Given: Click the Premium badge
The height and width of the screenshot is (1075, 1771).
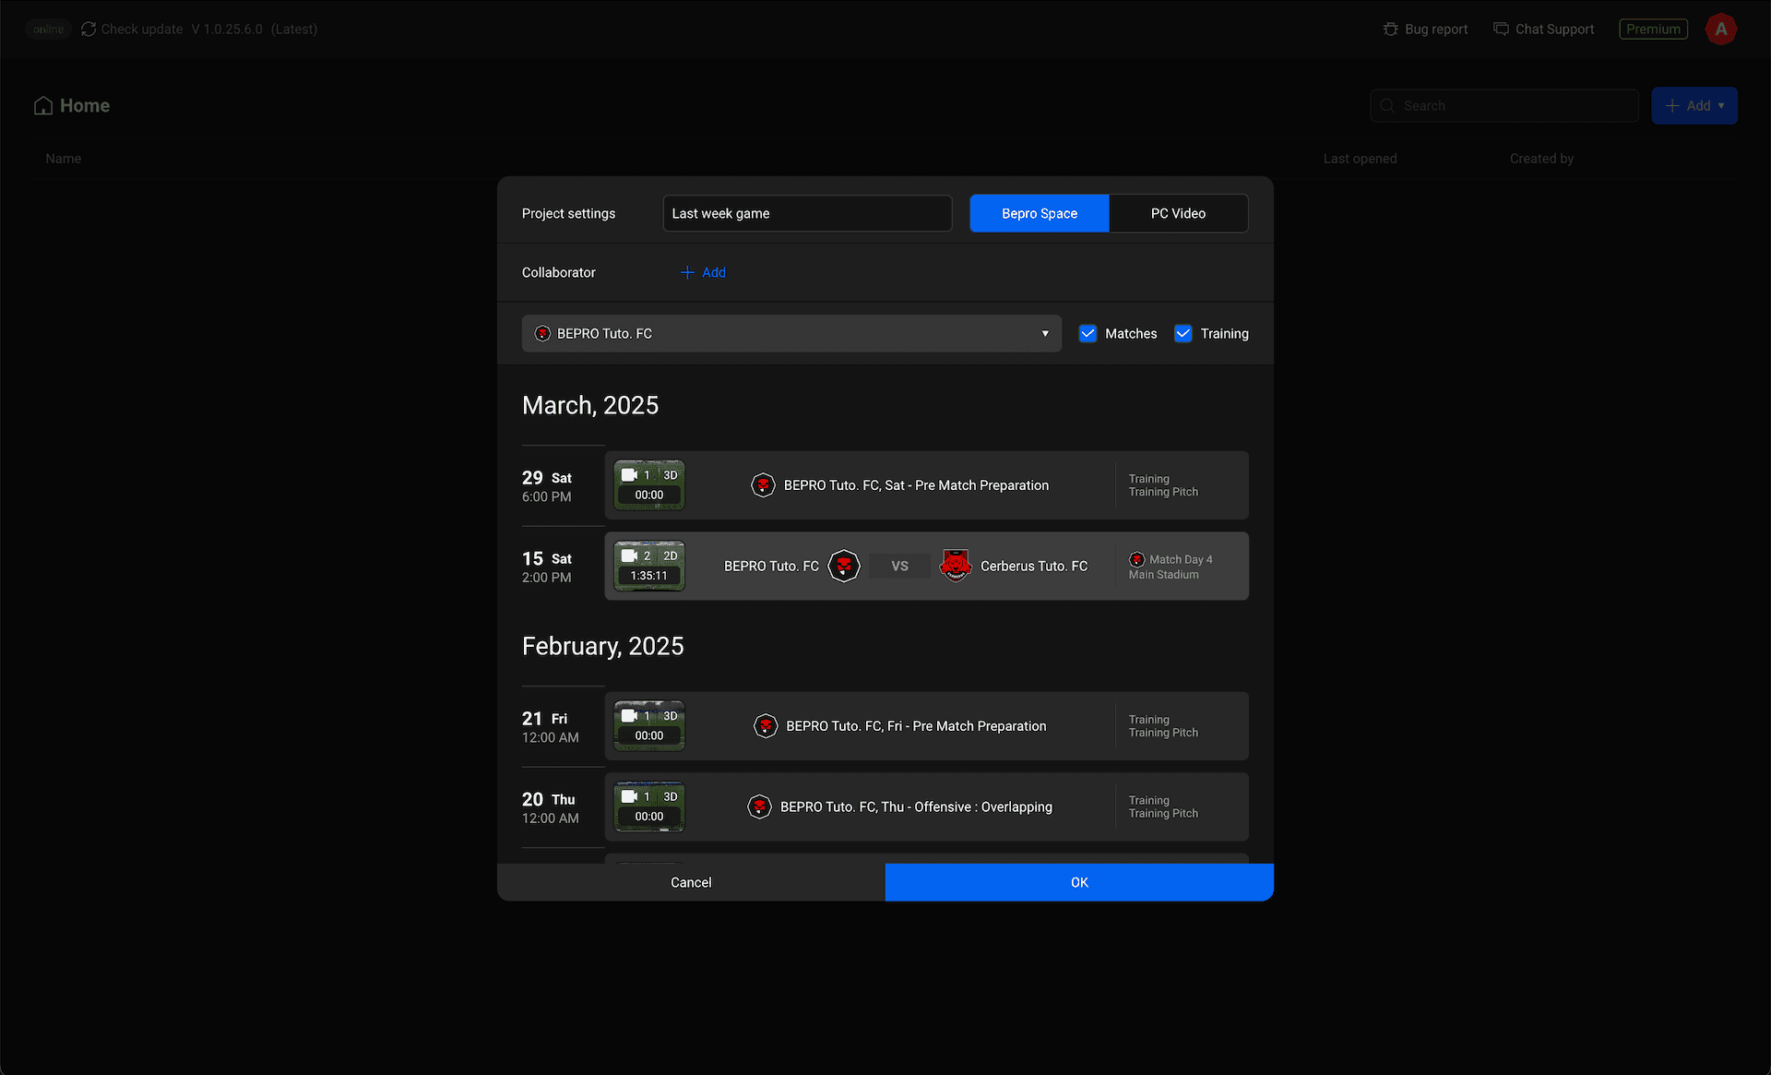Looking at the screenshot, I should pyautogui.click(x=1653, y=30).
